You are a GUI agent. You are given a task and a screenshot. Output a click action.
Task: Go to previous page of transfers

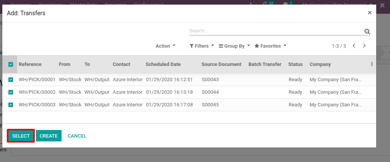coord(354,46)
